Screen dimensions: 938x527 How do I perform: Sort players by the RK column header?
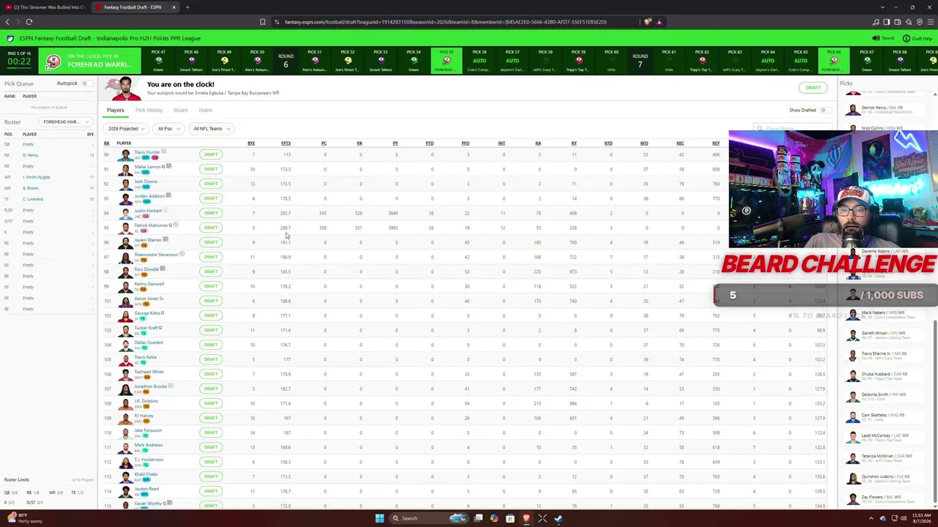106,143
